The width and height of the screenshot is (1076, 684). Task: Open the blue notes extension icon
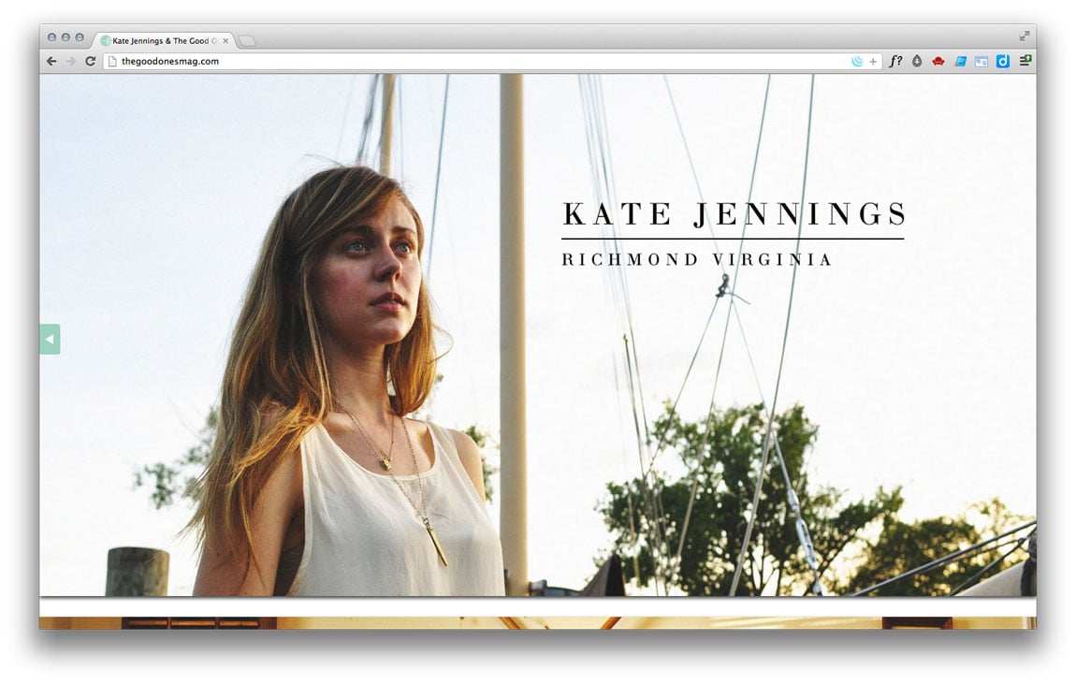(959, 61)
